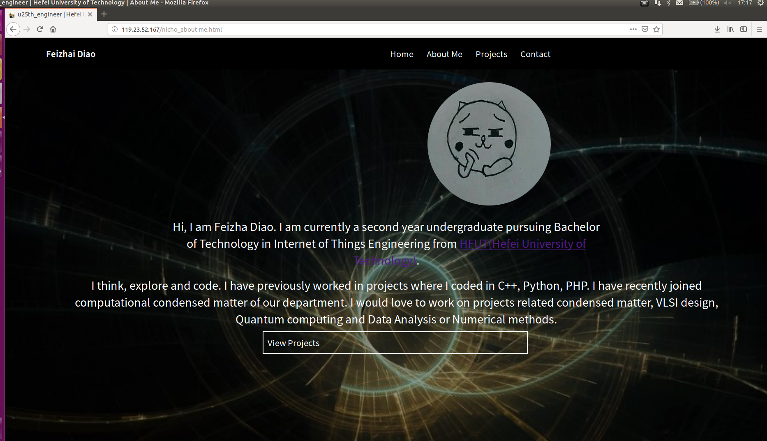Open the About Me navigation link
The height and width of the screenshot is (441, 767).
[x=444, y=54]
